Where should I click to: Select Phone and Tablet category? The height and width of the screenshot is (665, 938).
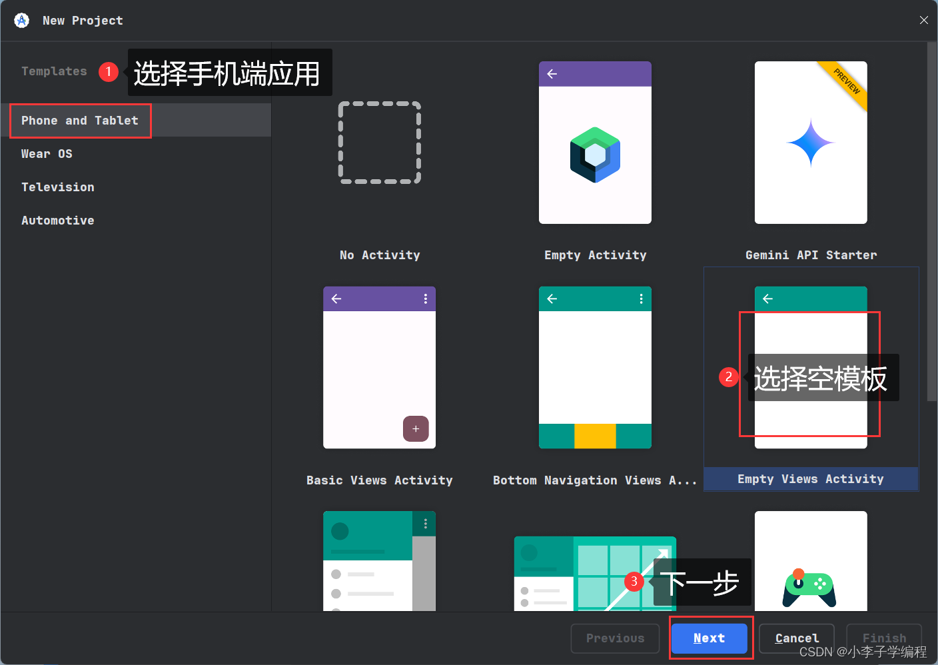[80, 121]
